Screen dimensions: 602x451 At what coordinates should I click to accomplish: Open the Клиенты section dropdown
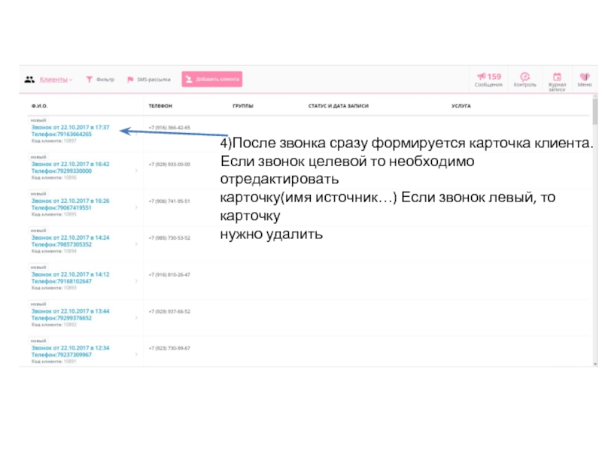pyautogui.click(x=56, y=80)
